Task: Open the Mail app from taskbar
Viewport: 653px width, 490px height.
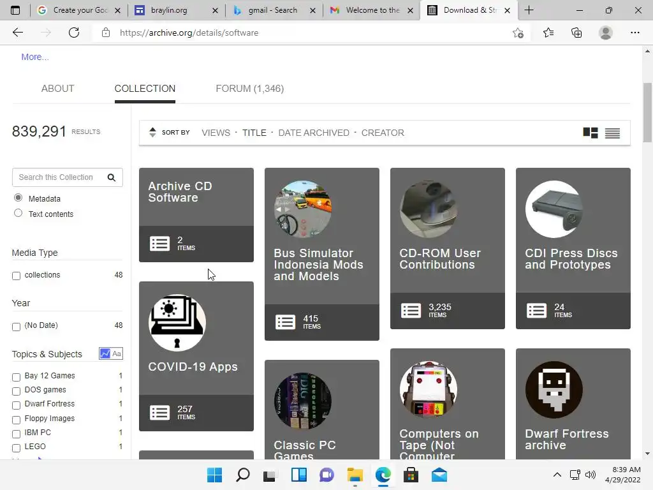Action: pyautogui.click(x=439, y=475)
